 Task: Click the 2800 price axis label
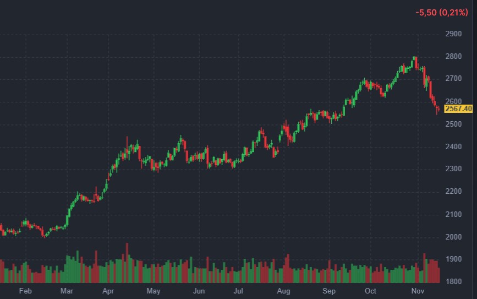pos(453,57)
